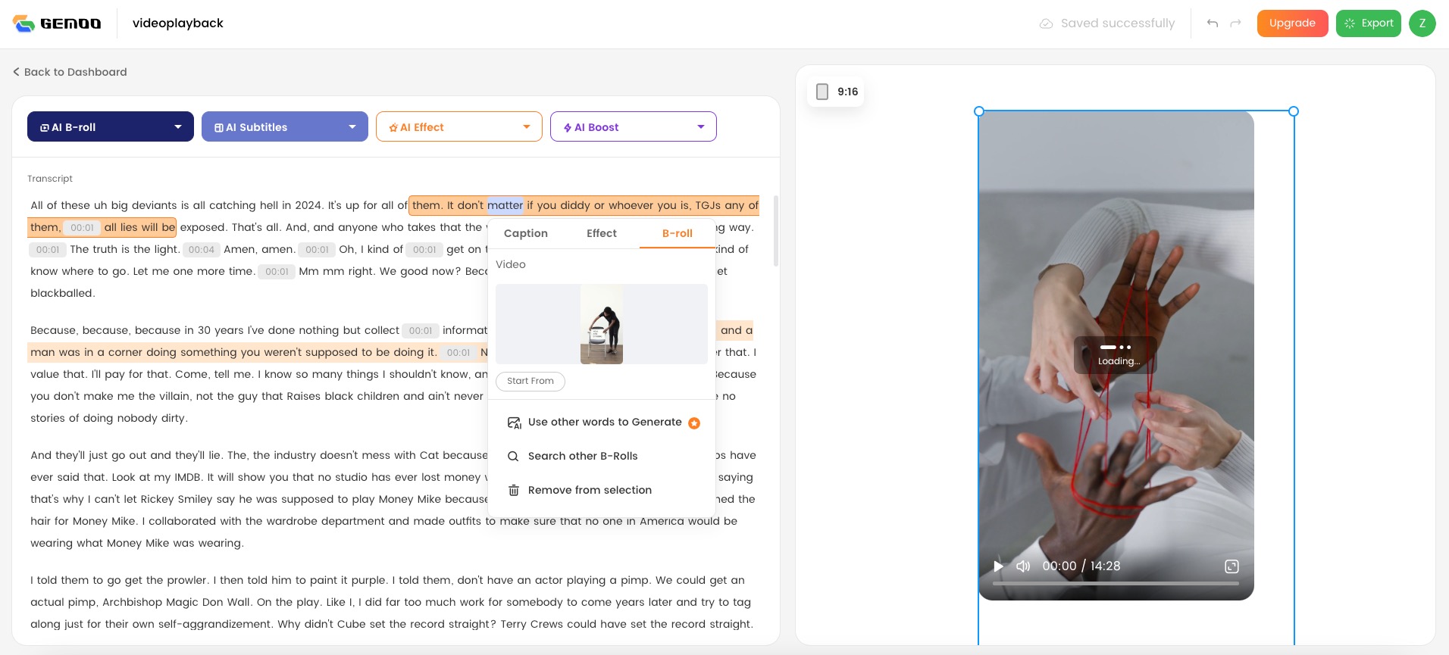The width and height of the screenshot is (1449, 655).
Task: Play the video preview
Action: click(x=999, y=566)
